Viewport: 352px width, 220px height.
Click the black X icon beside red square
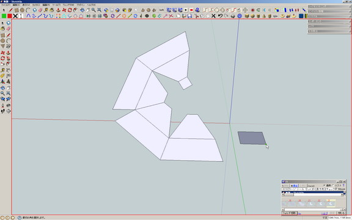click(x=15, y=16)
